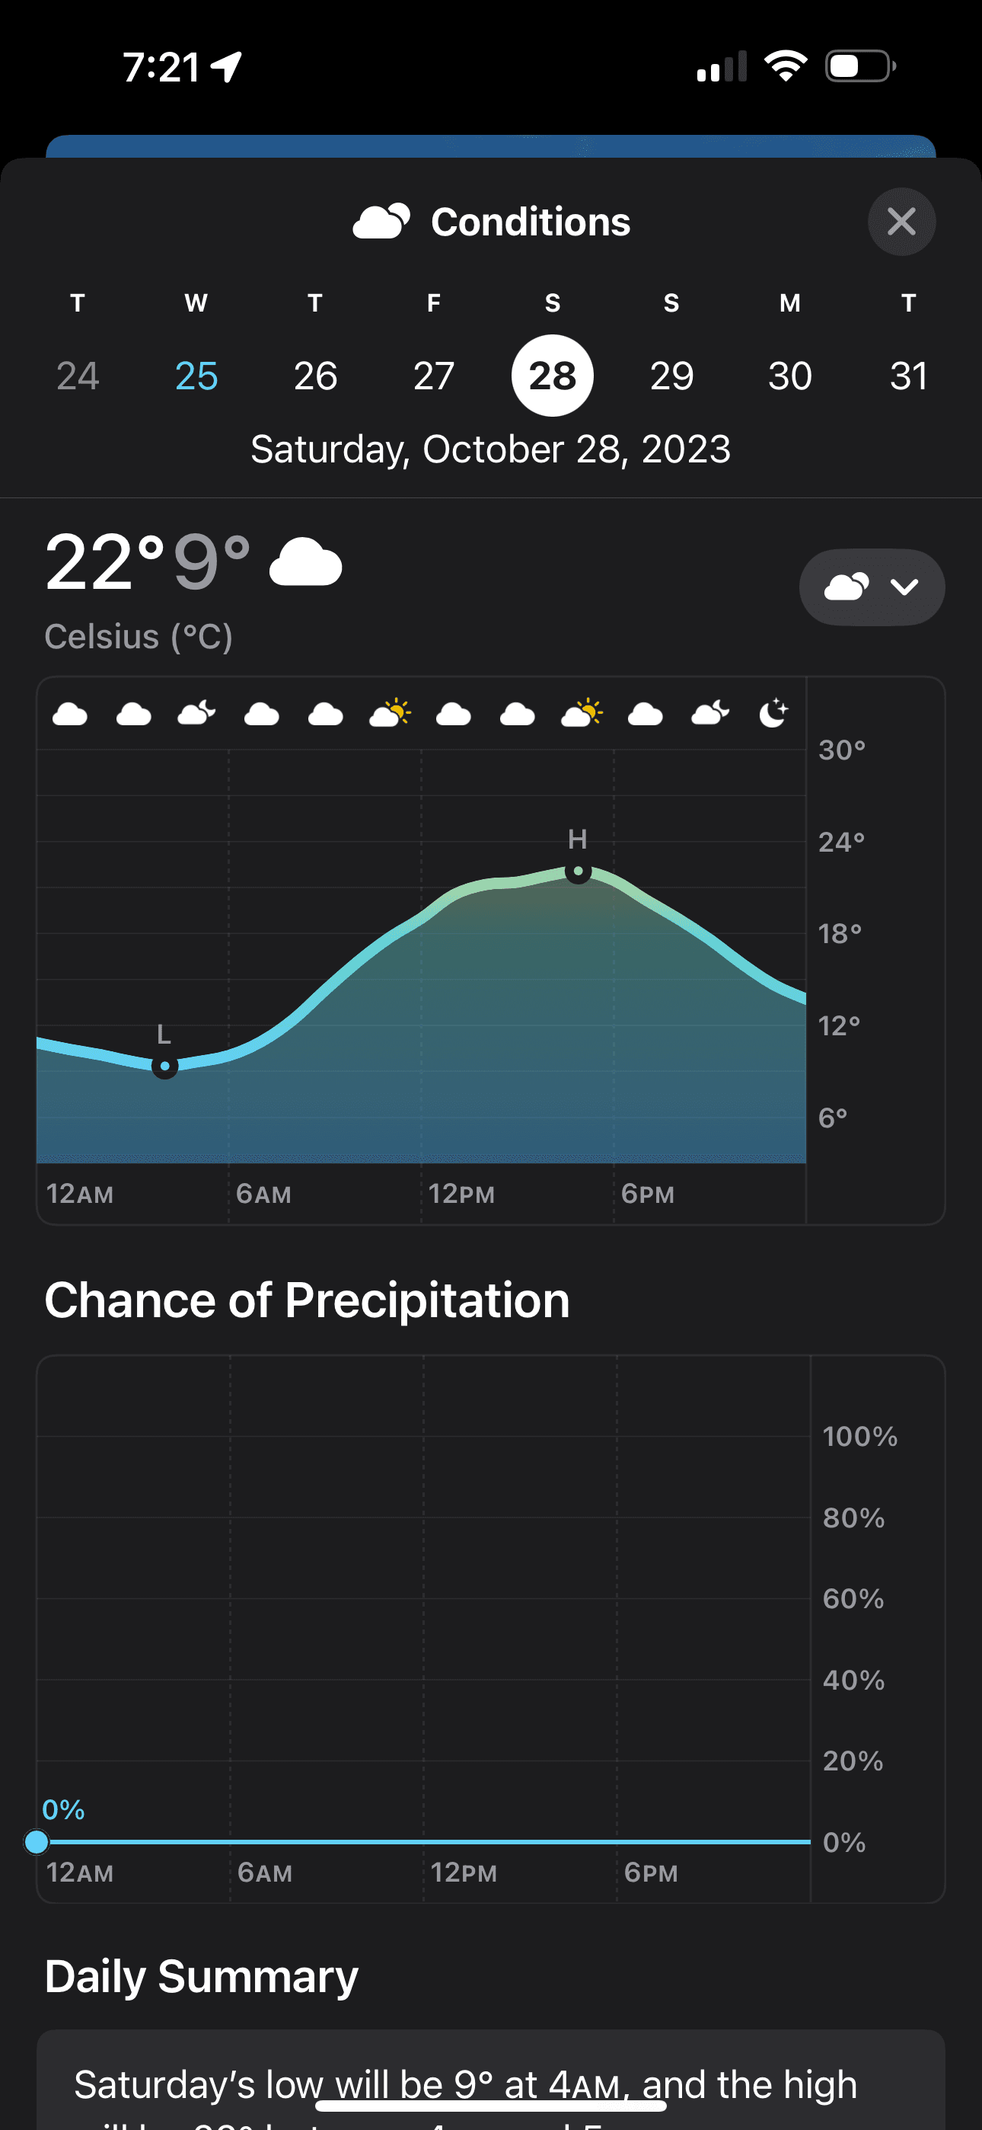Tap the first partly sunny icon
The width and height of the screenshot is (982, 2130).
391,713
